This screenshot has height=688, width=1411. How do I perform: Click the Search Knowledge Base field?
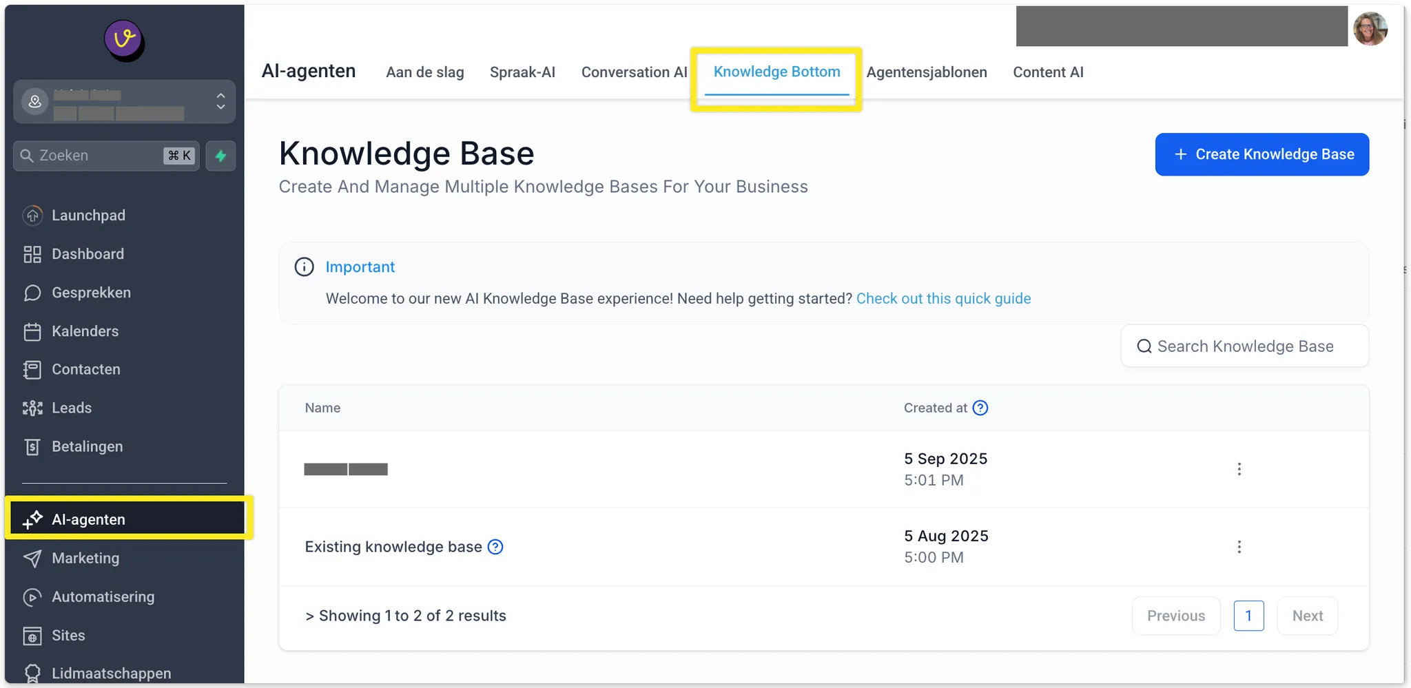coord(1244,346)
